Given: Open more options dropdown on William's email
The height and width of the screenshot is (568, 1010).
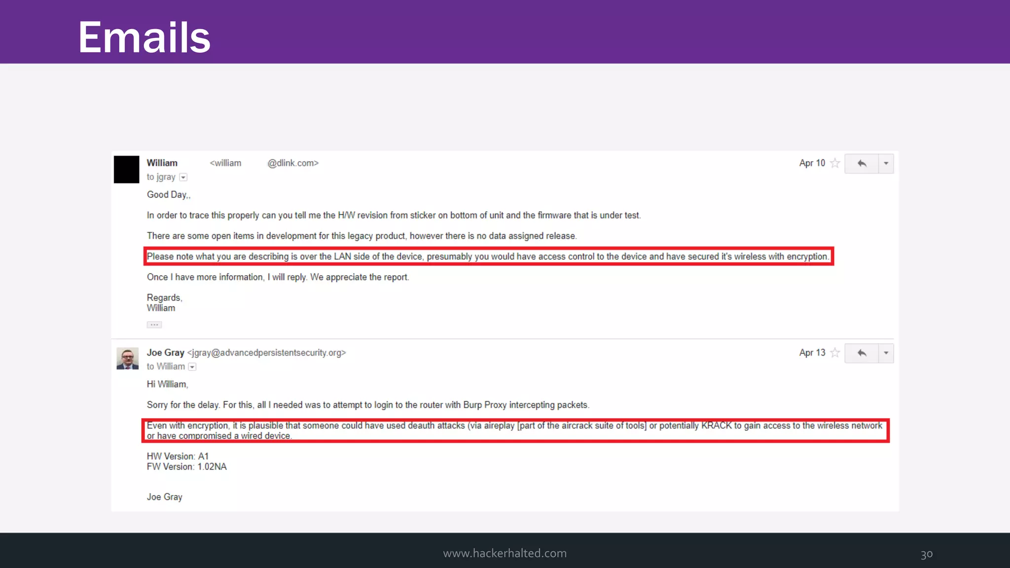Looking at the screenshot, I should (x=886, y=163).
